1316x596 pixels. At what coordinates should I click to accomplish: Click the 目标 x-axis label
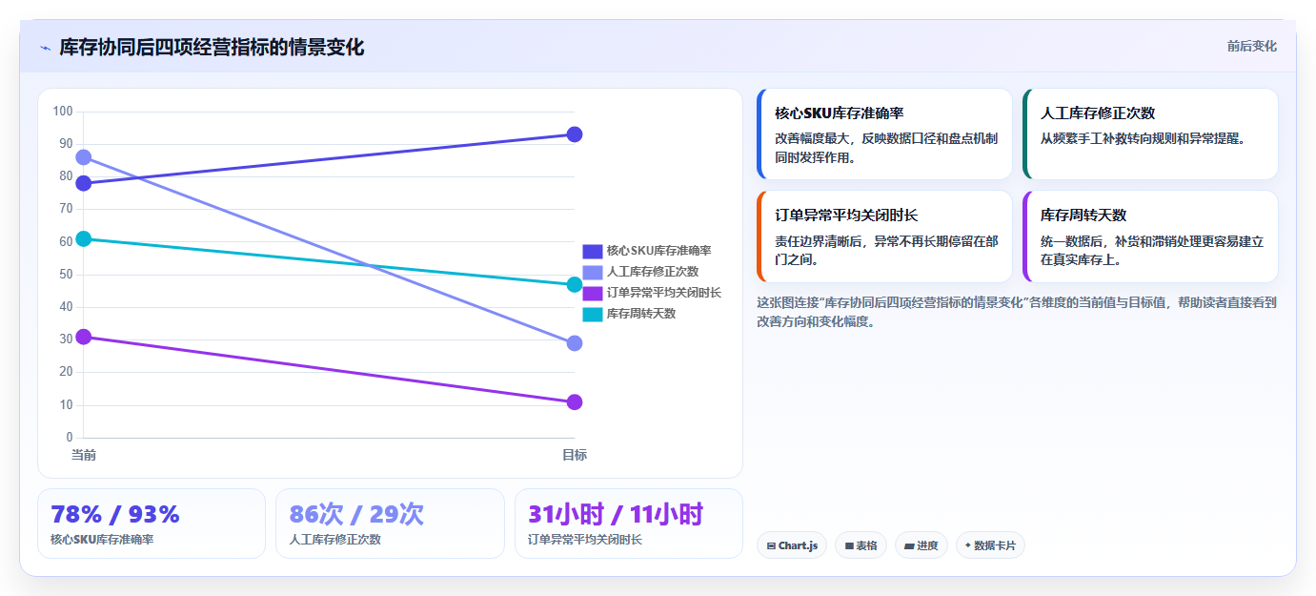point(575,455)
